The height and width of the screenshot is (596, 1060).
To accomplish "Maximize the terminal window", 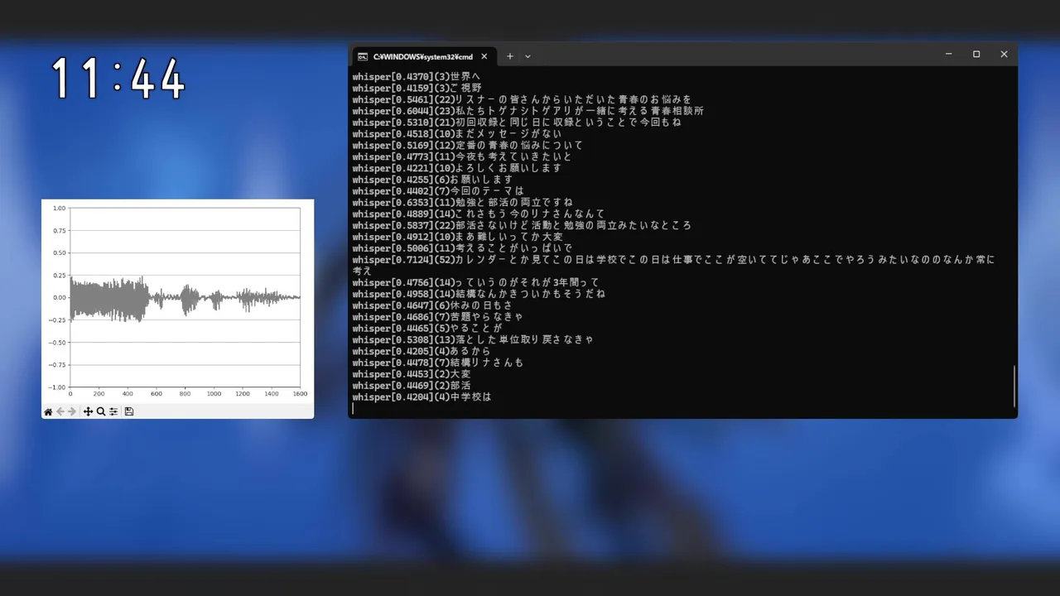I will 976,55.
